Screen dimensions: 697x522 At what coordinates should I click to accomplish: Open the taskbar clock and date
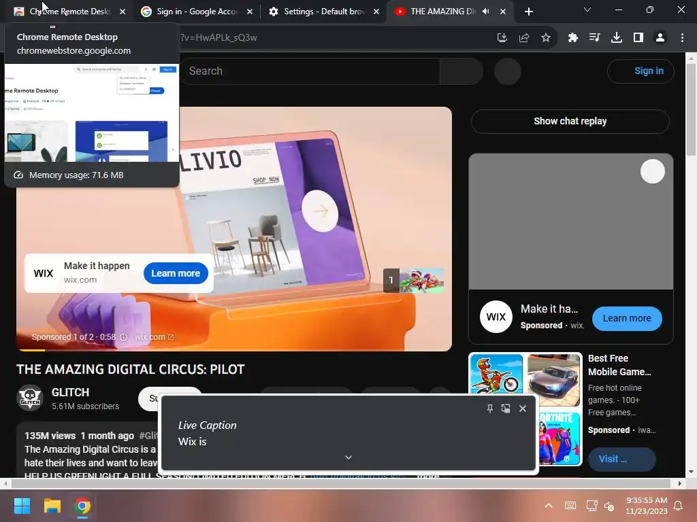coord(647,506)
